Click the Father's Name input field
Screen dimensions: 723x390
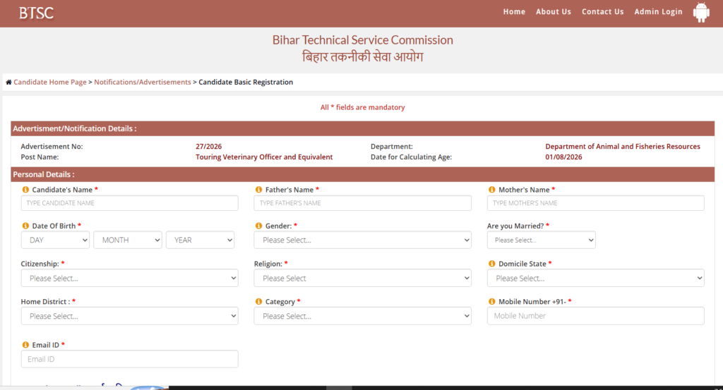tap(362, 203)
